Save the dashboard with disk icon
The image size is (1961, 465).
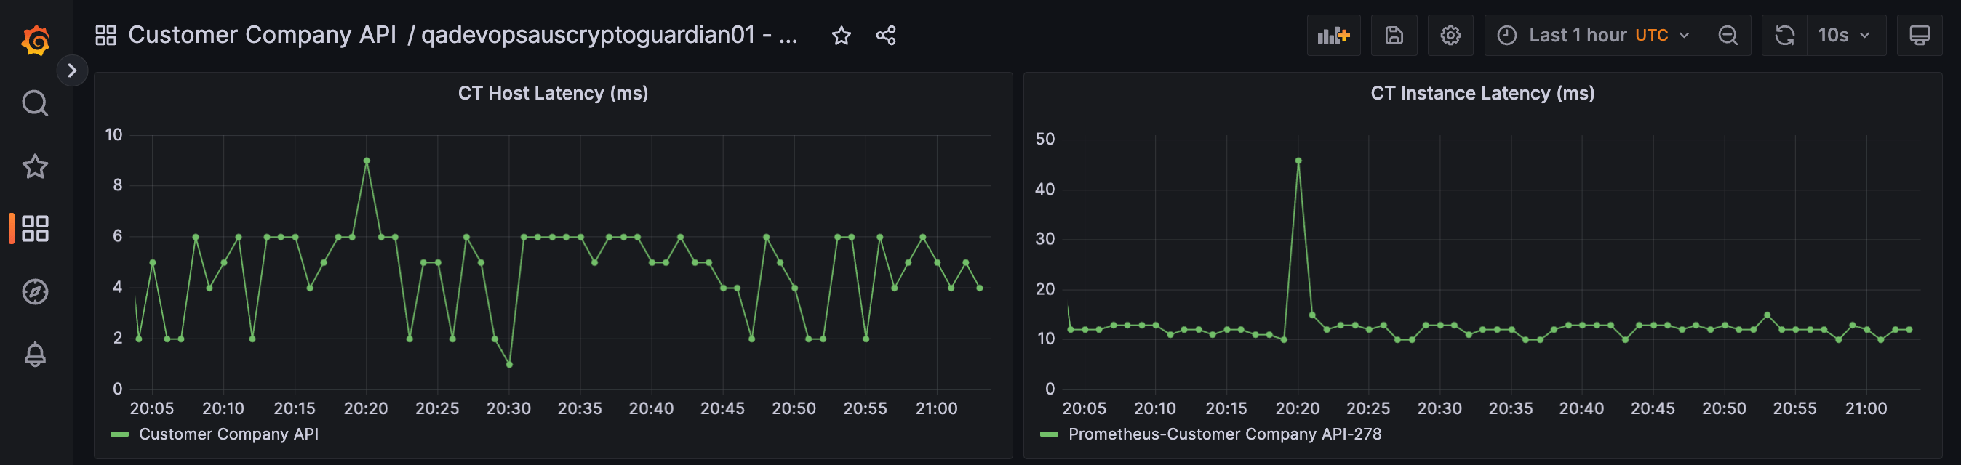[x=1394, y=35]
